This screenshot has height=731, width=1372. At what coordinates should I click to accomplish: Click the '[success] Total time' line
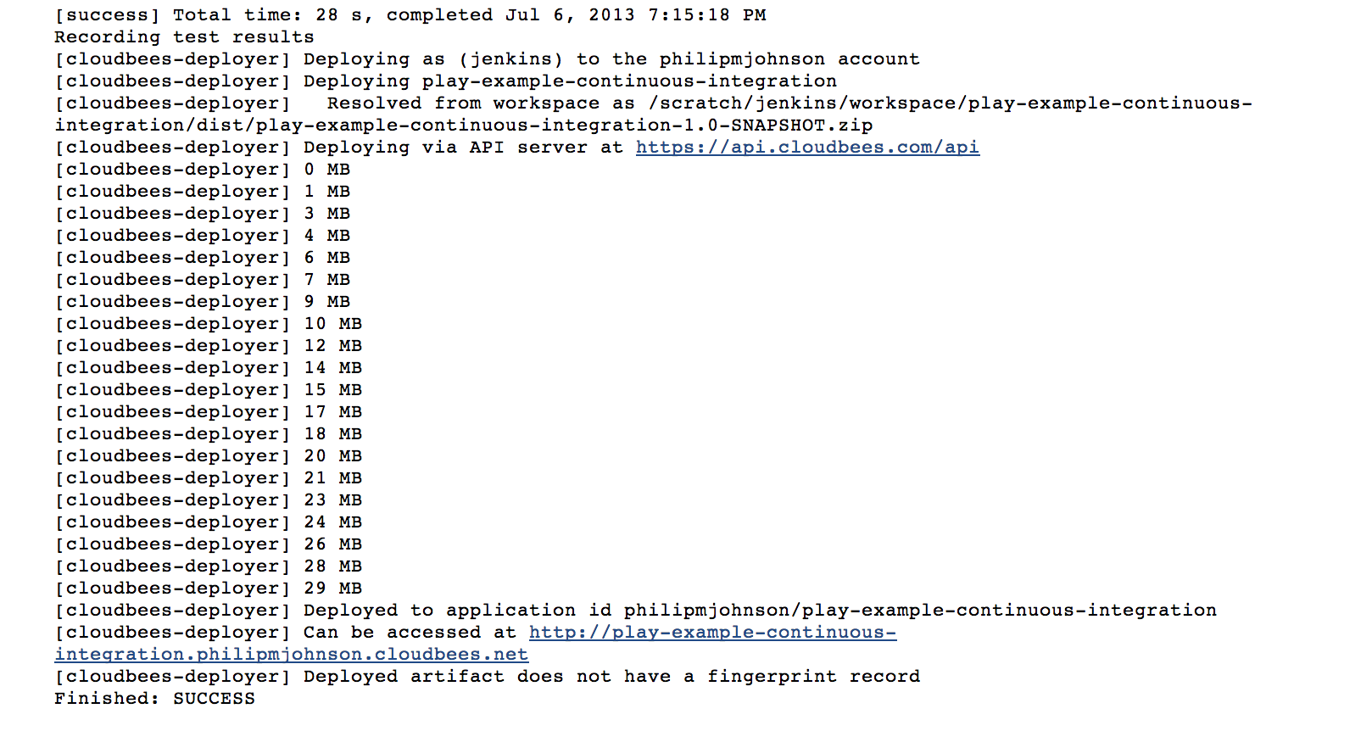tap(410, 15)
